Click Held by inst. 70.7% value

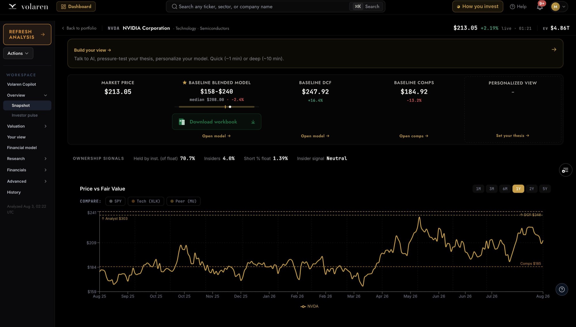[187, 158]
